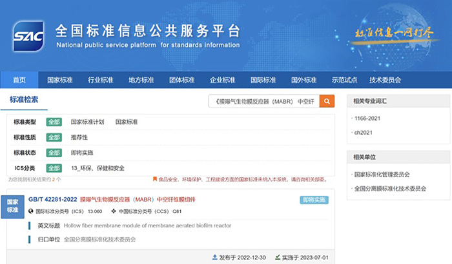Open the 国际标准 navigation menu
Screen dimensions: 452x264
coord(263,80)
